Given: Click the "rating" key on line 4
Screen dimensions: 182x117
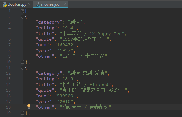Looking at the screenshot, I should (46, 28).
